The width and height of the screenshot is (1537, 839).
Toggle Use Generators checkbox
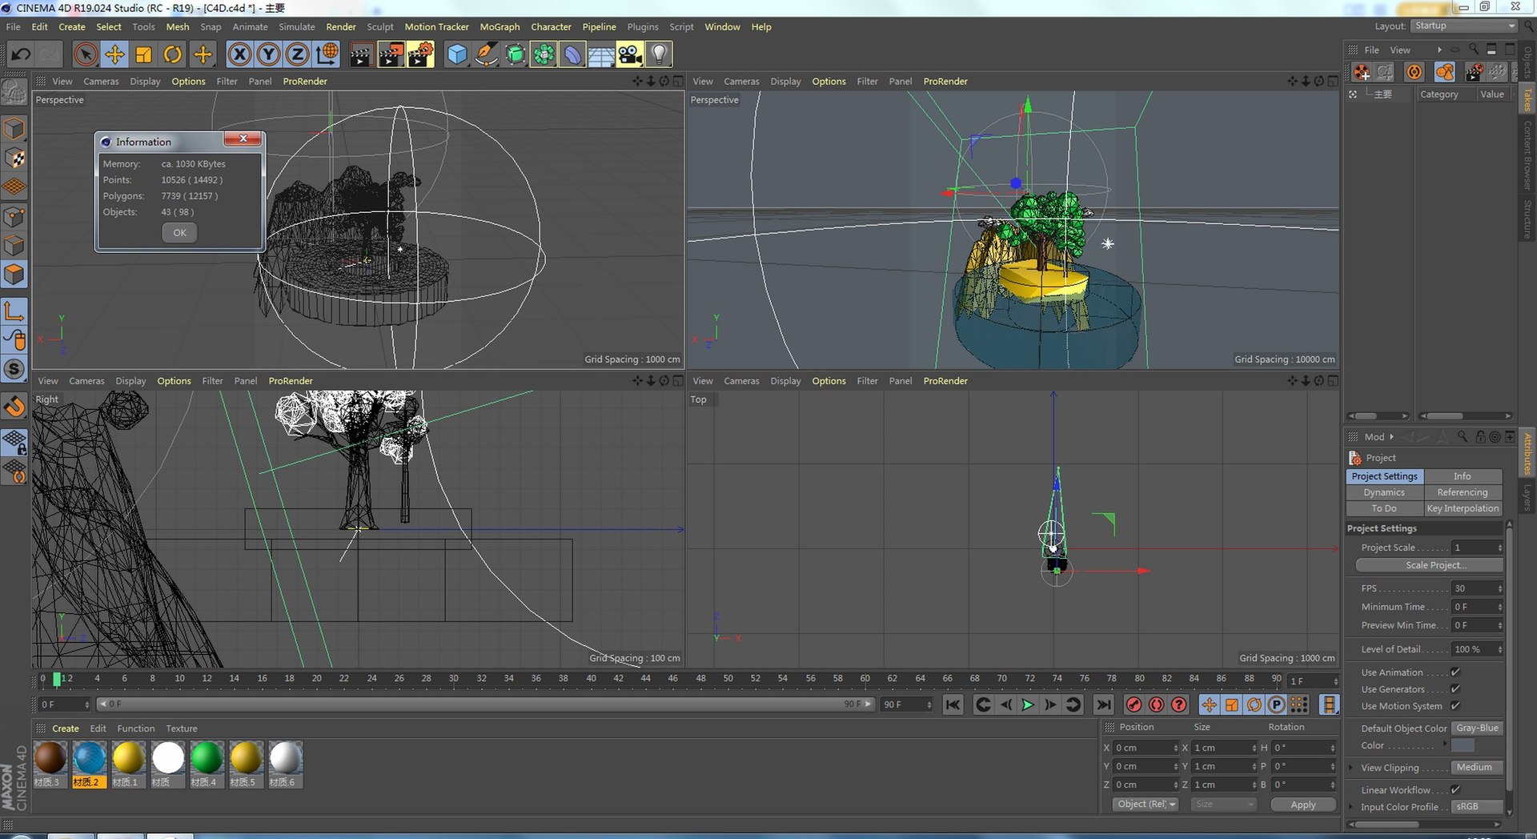[1455, 689]
